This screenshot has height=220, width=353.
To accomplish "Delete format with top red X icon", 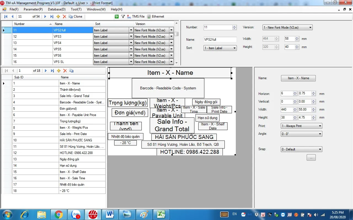I will [x=65, y=16].
